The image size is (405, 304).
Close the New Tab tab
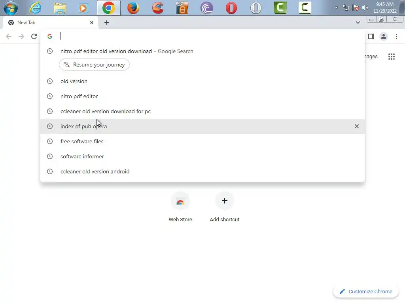click(x=92, y=23)
